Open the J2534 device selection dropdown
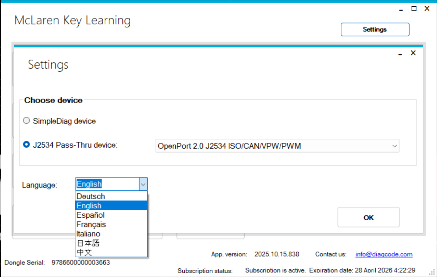Viewport: 437px width, 277px height. coord(277,146)
